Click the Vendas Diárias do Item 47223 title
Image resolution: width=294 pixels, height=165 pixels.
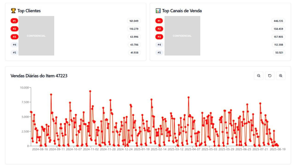tap(39, 76)
